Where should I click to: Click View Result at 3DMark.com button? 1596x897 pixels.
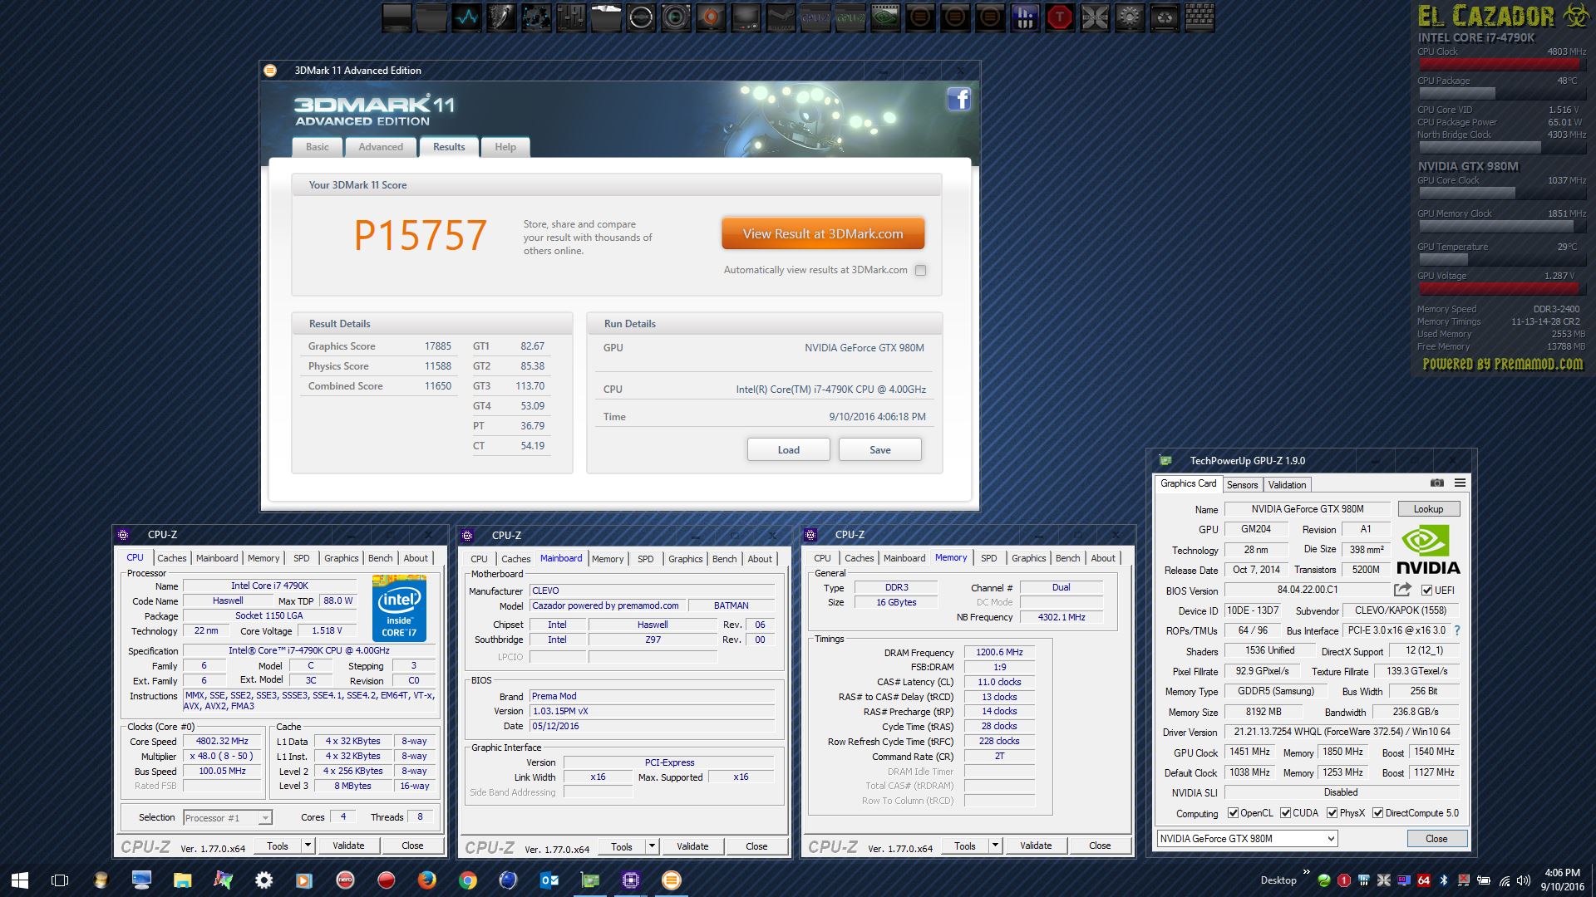point(823,233)
